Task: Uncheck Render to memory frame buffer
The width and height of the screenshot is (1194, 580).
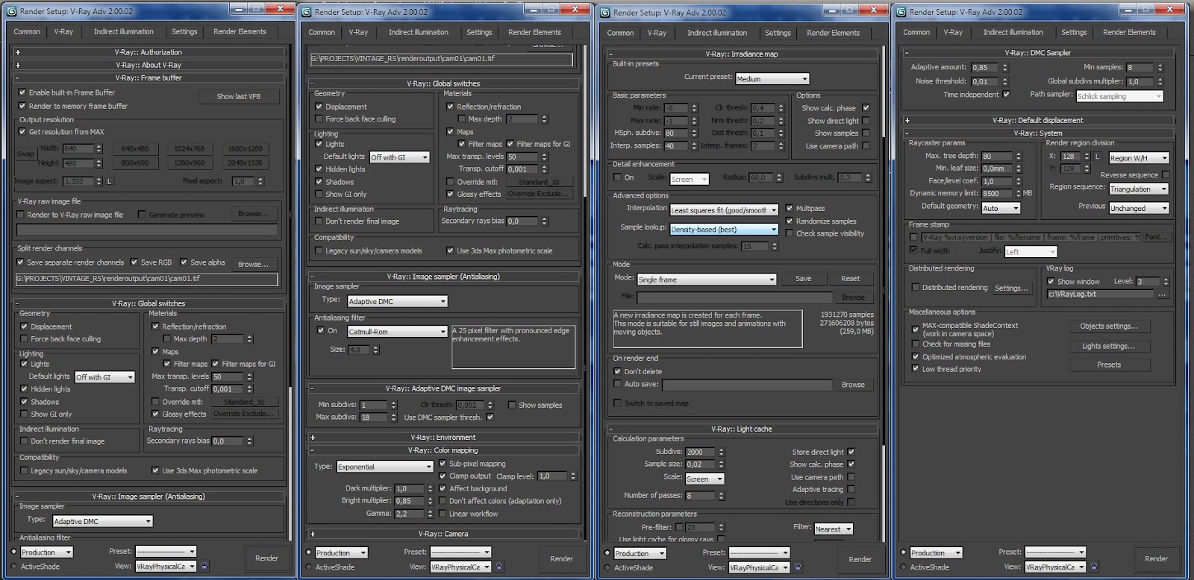Action: click(x=22, y=106)
